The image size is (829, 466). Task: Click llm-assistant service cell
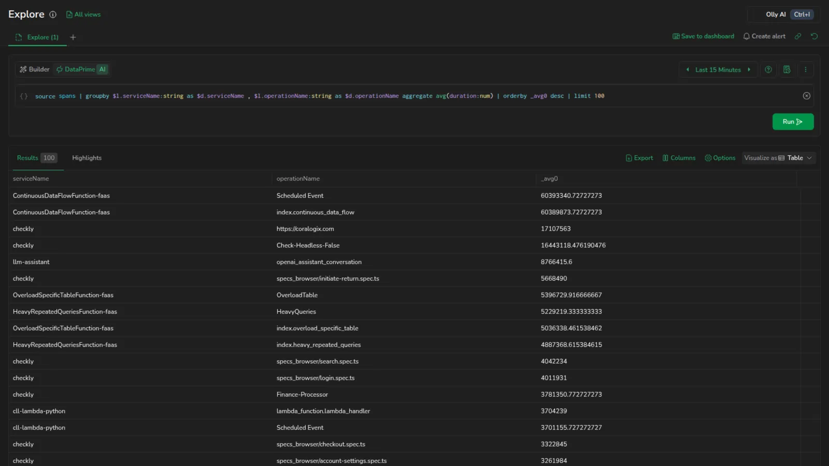pyautogui.click(x=31, y=262)
